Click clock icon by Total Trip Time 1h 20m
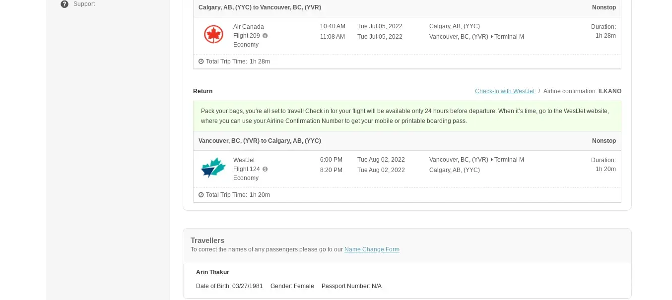The image size is (672, 300). pos(201,195)
